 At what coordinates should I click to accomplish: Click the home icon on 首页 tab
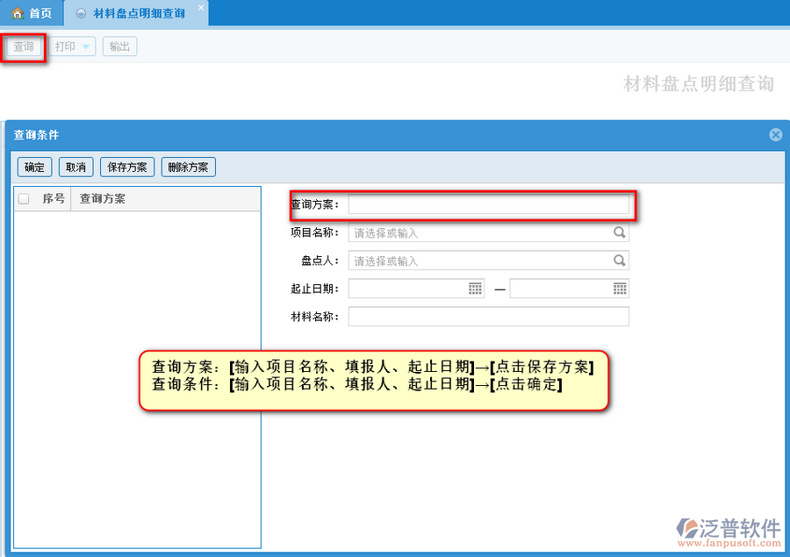18,14
